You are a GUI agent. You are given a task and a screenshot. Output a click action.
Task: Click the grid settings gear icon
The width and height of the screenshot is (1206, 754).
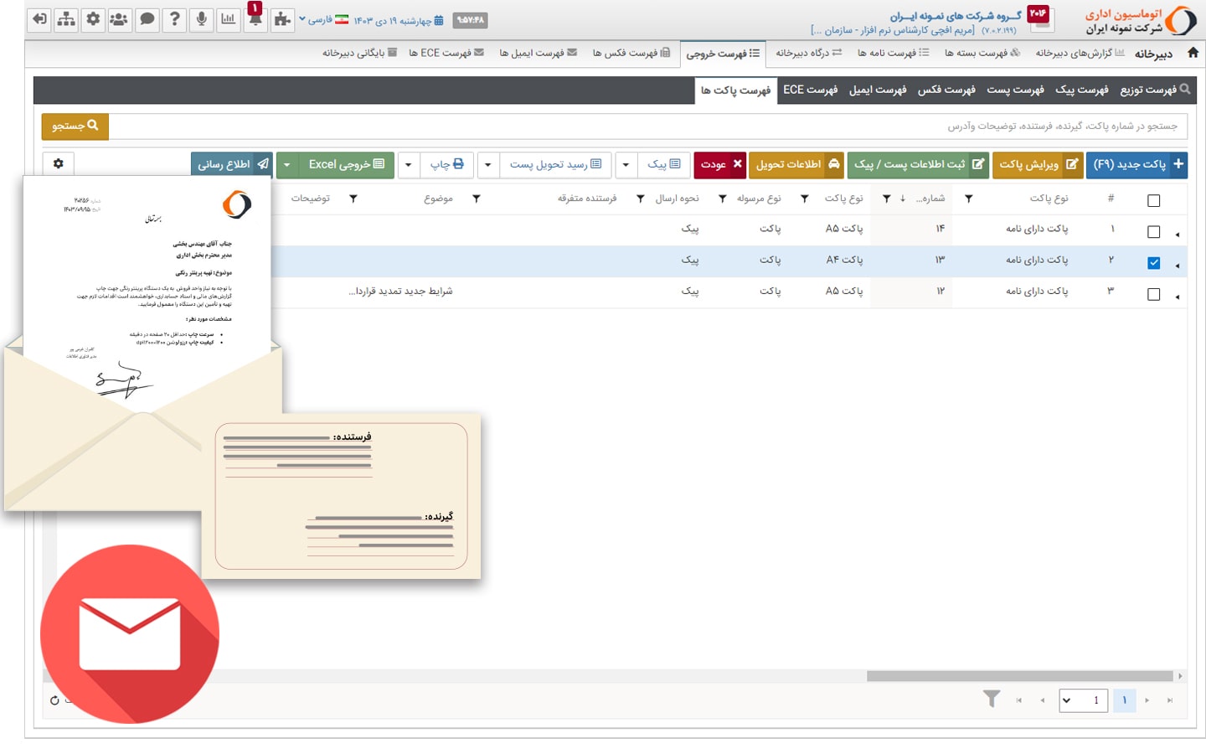click(x=58, y=163)
